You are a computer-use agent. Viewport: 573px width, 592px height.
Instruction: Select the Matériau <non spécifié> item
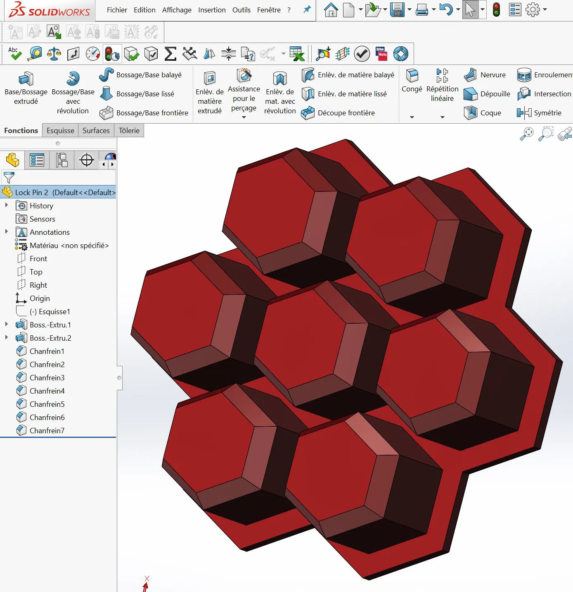point(62,245)
